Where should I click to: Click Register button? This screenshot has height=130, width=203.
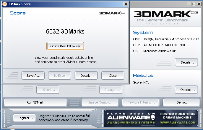click(x=25, y=118)
